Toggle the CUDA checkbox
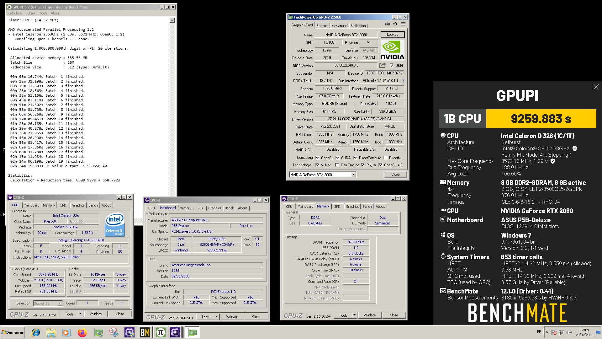602x339 pixels. (337, 158)
